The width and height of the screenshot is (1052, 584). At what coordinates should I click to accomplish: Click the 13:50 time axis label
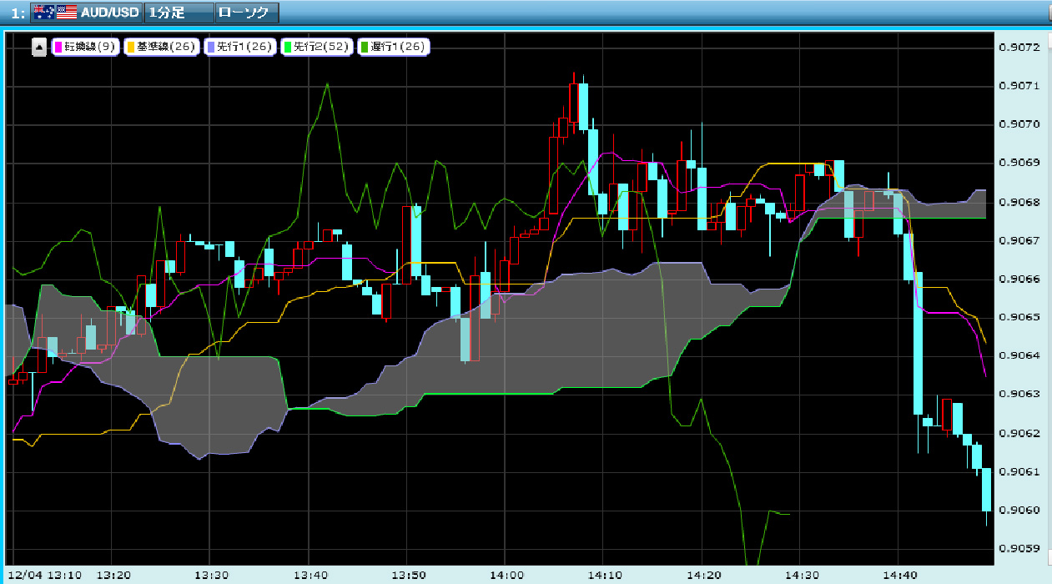coord(407,576)
